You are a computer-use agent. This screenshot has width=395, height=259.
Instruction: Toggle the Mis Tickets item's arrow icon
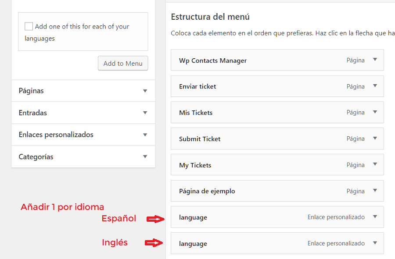pos(375,112)
